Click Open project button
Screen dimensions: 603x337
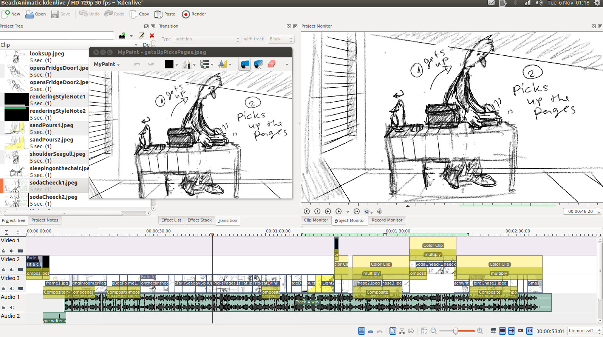[x=36, y=14]
